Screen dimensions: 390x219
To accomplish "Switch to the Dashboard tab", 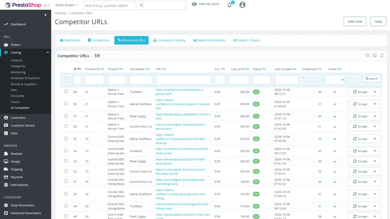I will 70,40.
